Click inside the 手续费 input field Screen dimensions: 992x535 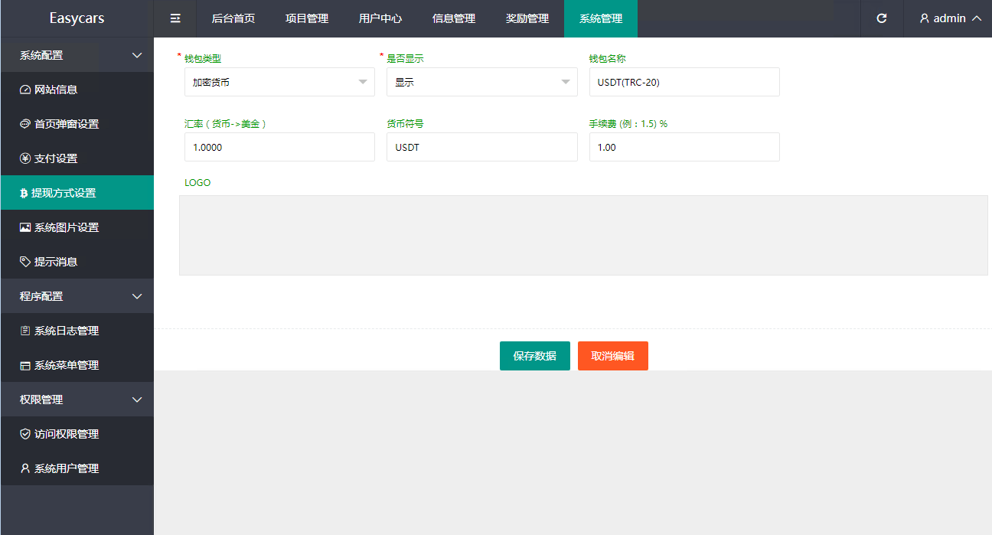(x=684, y=146)
